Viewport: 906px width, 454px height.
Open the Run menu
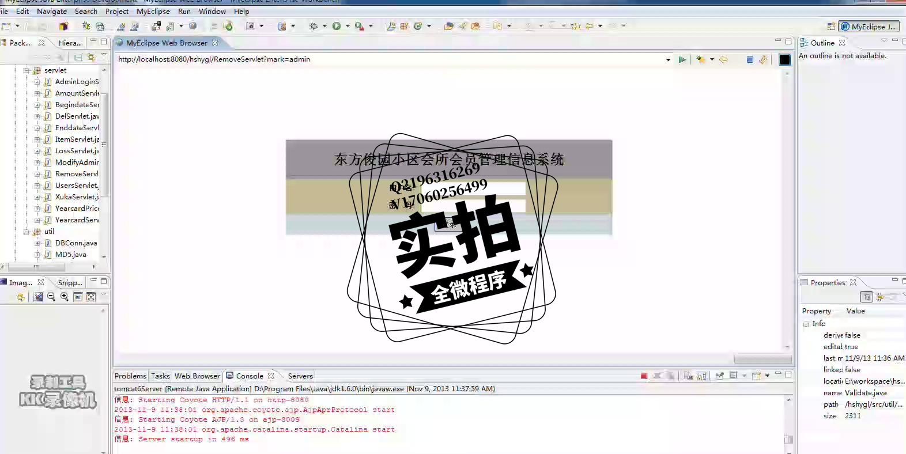tap(184, 12)
